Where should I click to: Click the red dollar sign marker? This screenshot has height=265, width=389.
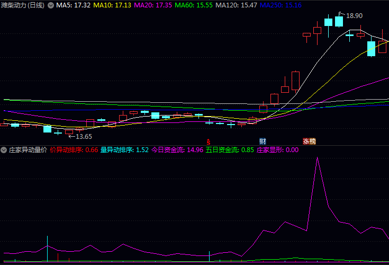pyautogui.click(x=209, y=142)
